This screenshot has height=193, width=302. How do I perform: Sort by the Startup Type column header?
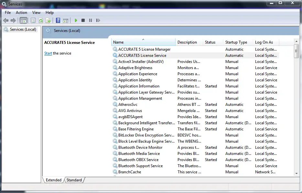[x=238, y=42]
